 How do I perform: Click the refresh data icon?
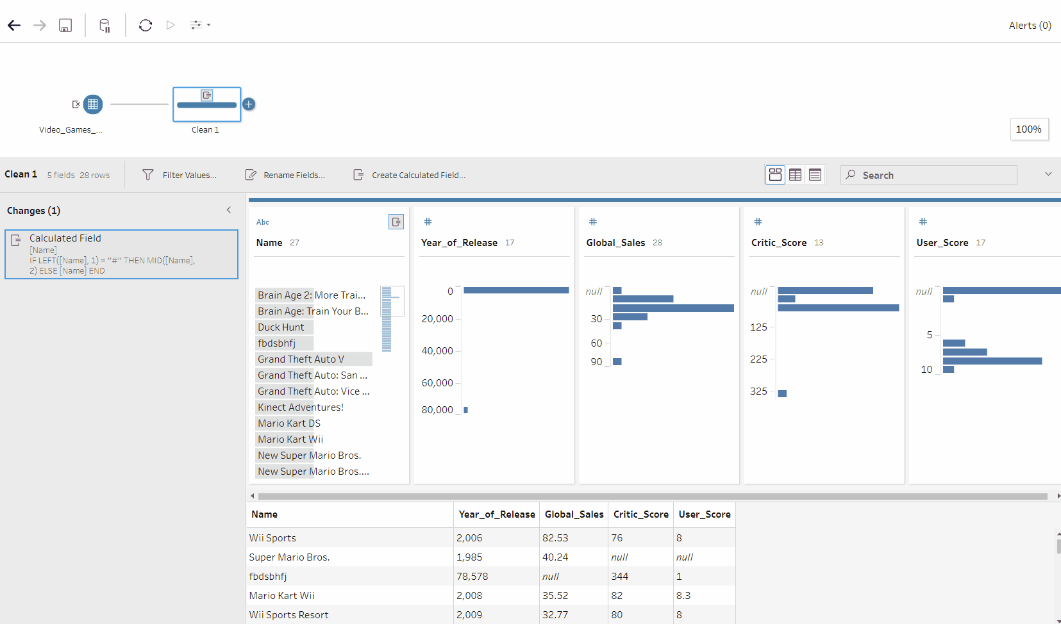(146, 26)
